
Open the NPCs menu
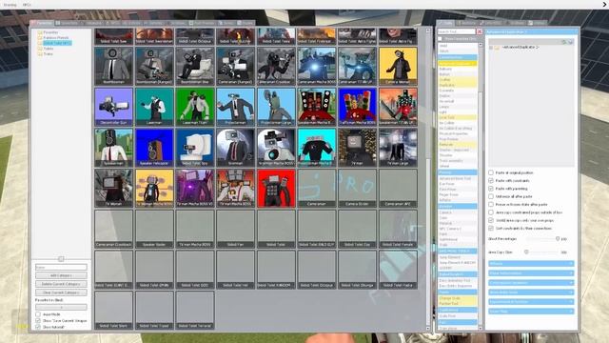click(x=27, y=5)
